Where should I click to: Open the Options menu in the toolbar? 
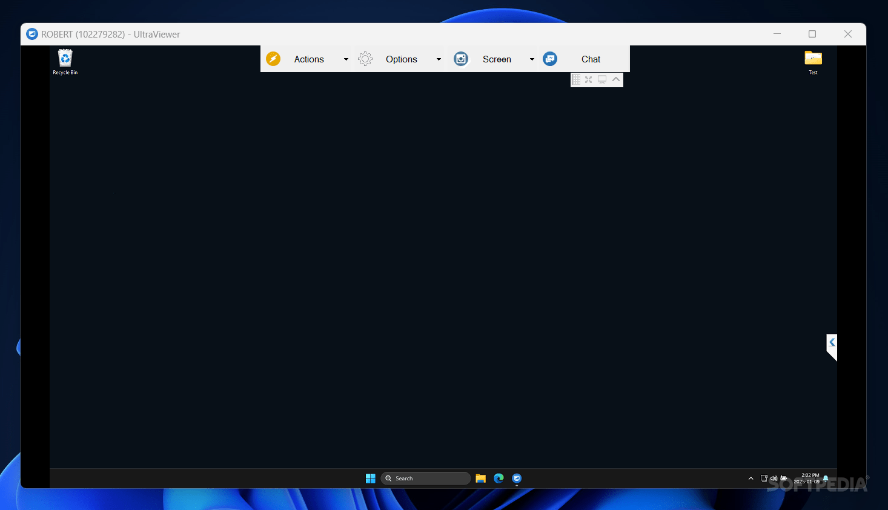tap(402, 59)
